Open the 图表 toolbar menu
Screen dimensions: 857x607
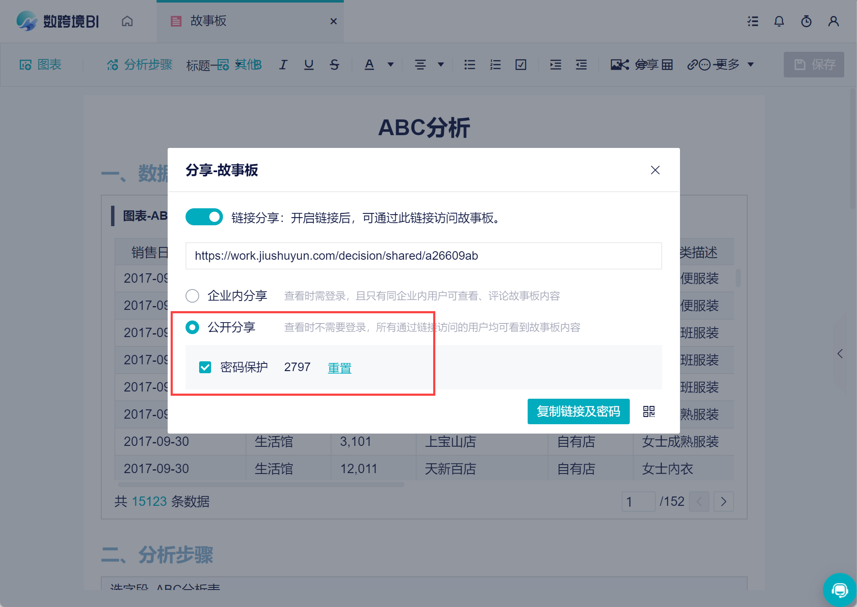pos(41,65)
